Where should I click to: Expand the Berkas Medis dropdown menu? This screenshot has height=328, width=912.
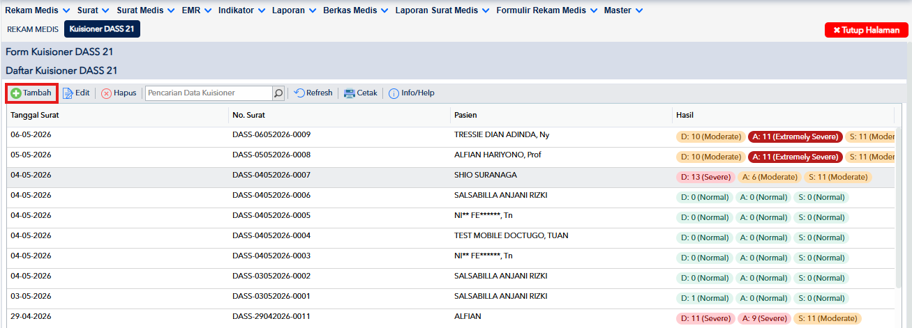point(356,10)
